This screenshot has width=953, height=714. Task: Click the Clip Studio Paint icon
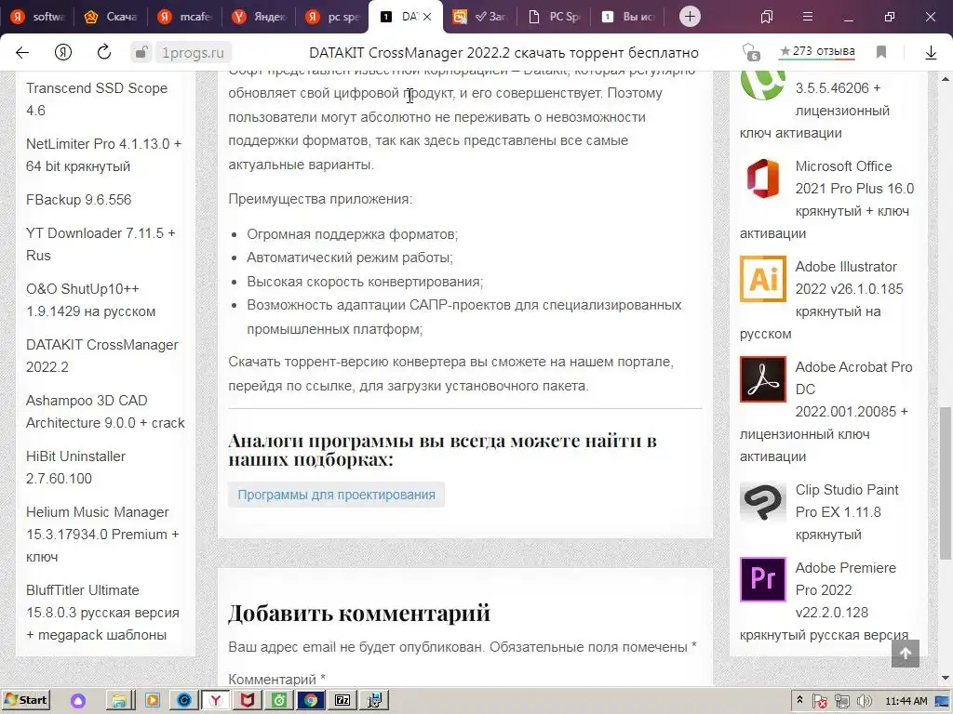(763, 502)
